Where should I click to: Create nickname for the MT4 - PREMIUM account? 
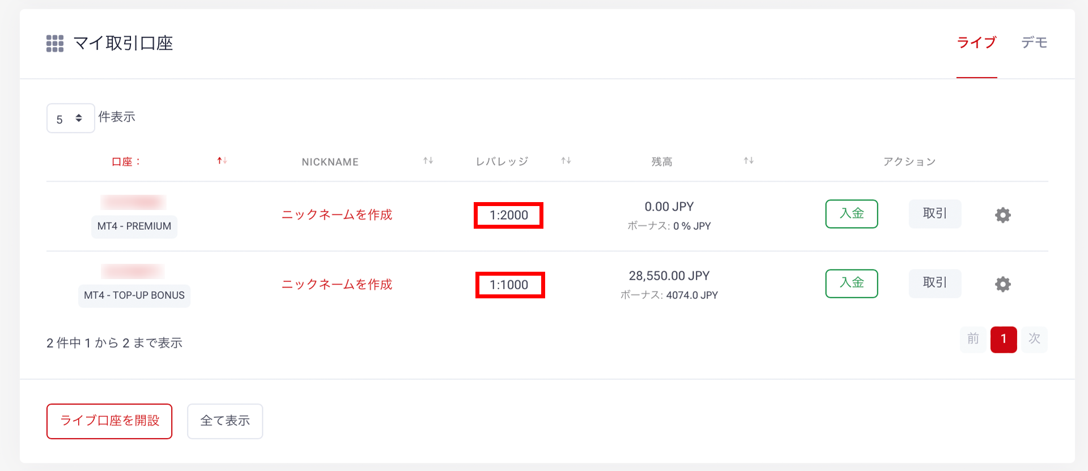coord(337,215)
